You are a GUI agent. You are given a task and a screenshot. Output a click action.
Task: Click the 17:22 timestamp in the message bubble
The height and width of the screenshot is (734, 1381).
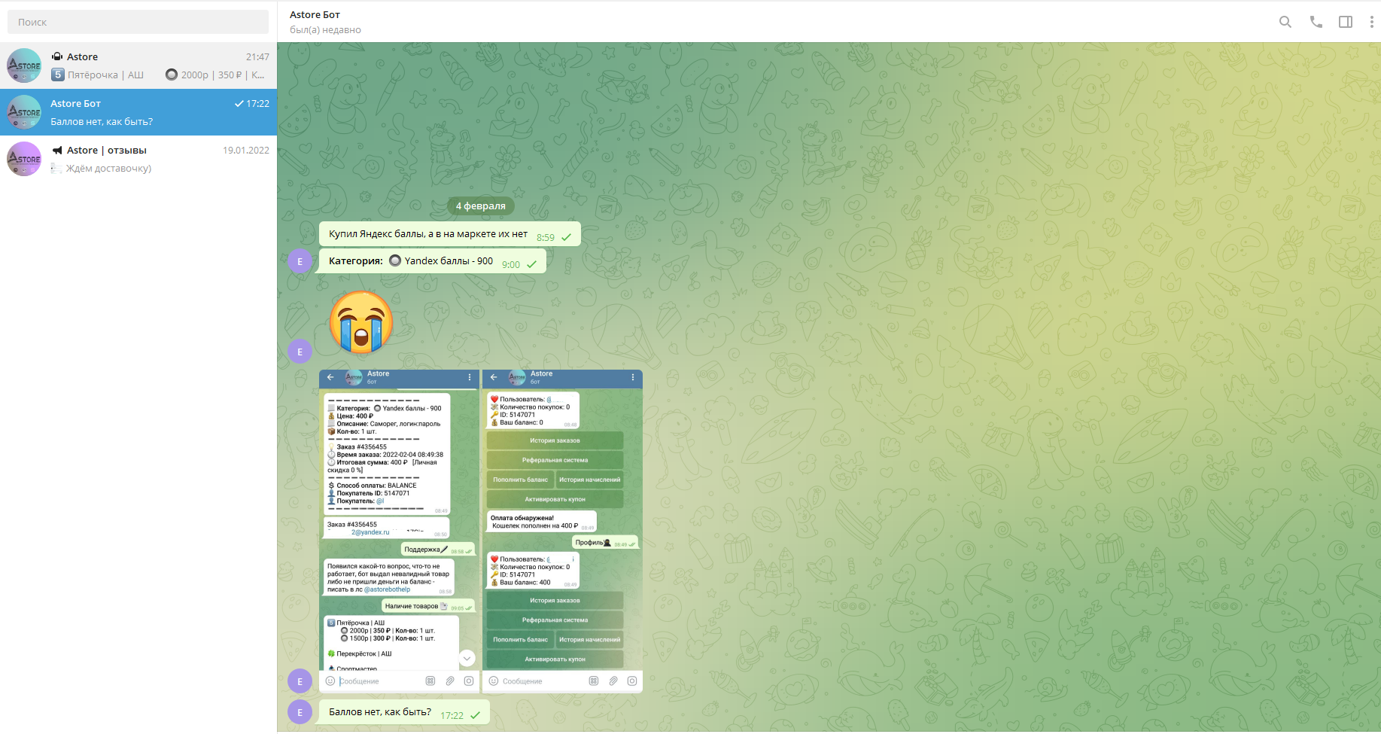[452, 716]
